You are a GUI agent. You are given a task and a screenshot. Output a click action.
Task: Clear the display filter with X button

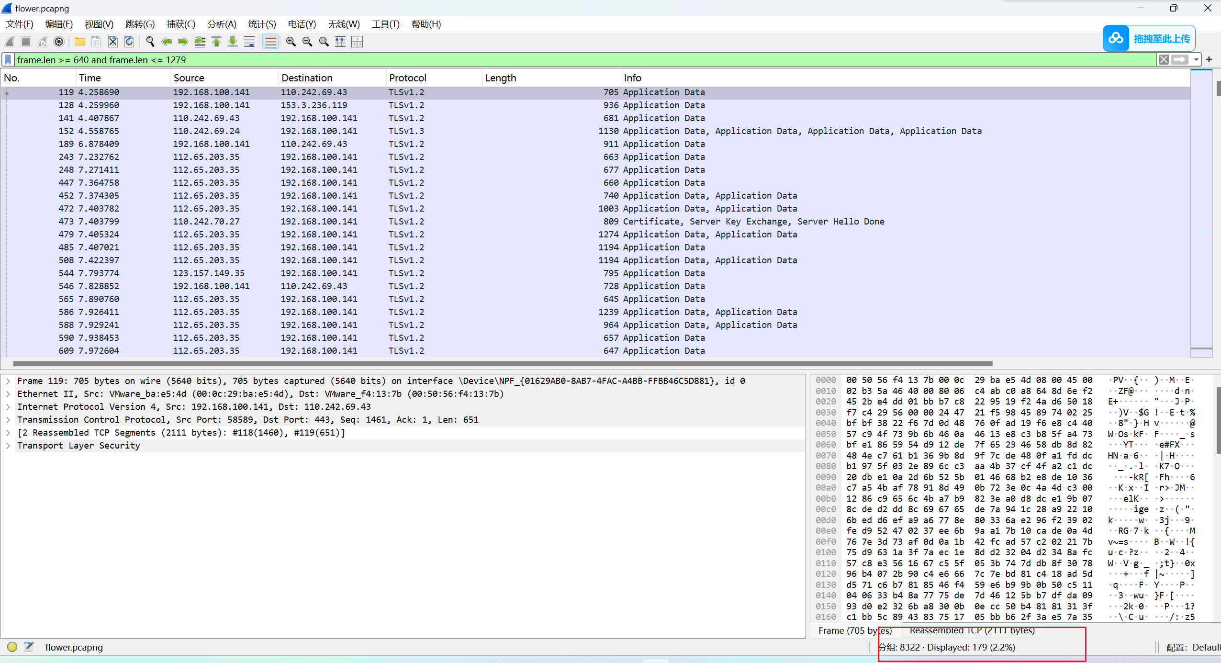tap(1164, 60)
